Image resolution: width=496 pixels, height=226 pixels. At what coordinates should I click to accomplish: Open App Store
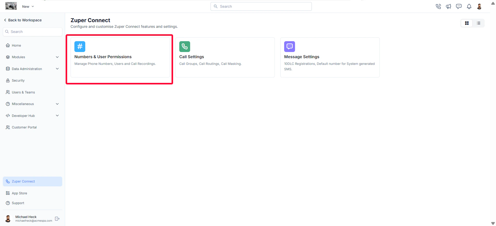point(33,193)
